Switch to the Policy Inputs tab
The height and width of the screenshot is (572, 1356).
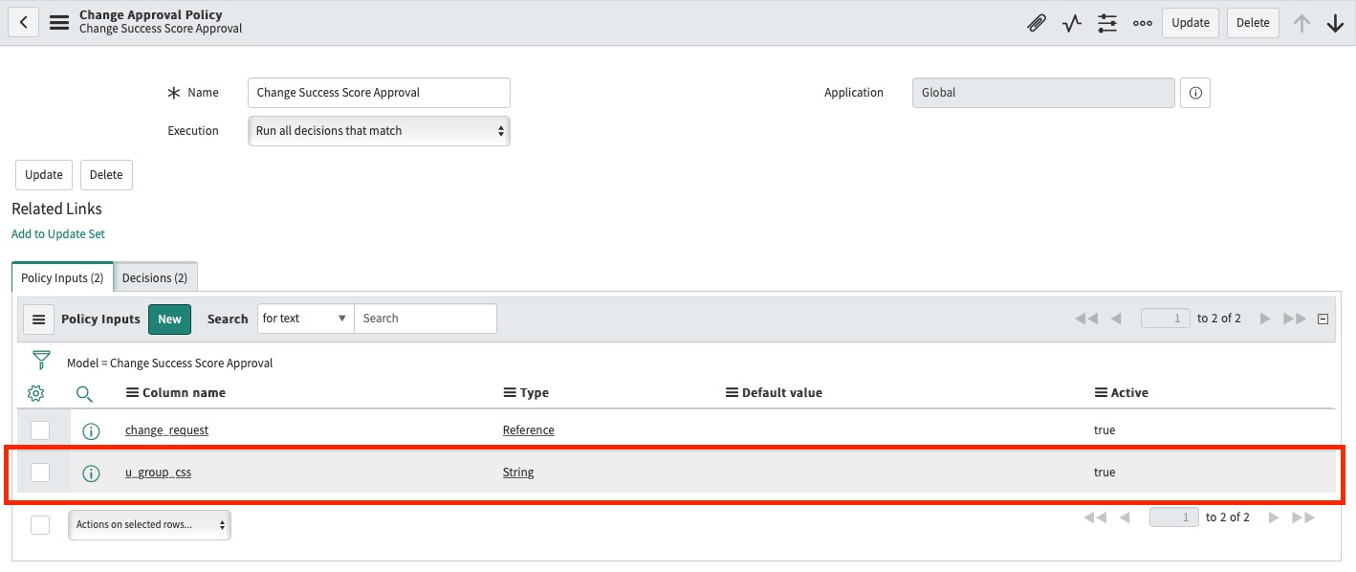click(x=62, y=277)
